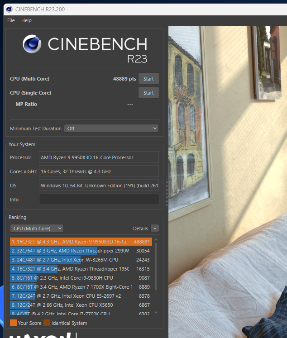Click the Cinebench title bar app icon
287x338 pixels.
point(9,9)
